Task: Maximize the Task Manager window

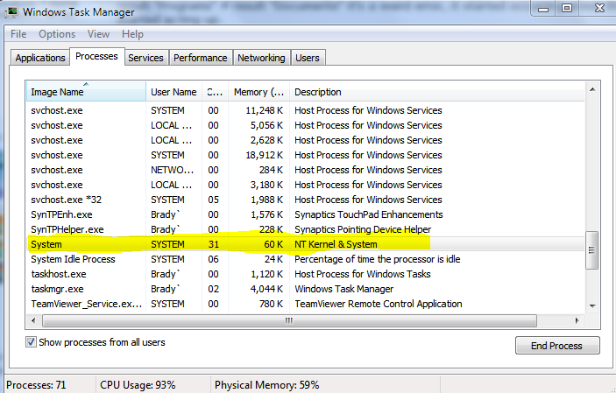Action: (567, 9)
